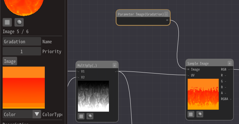Expand the Sample Image node plus button
Image resolution: width=239 pixels, height=124 pixels.
(x=229, y=63)
